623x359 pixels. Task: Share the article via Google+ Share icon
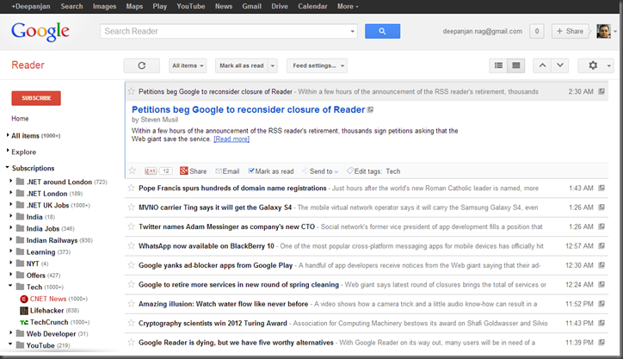click(x=193, y=171)
